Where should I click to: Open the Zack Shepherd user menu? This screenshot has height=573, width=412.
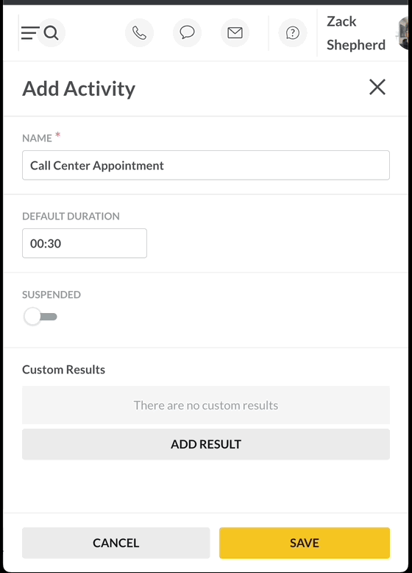[356, 33]
